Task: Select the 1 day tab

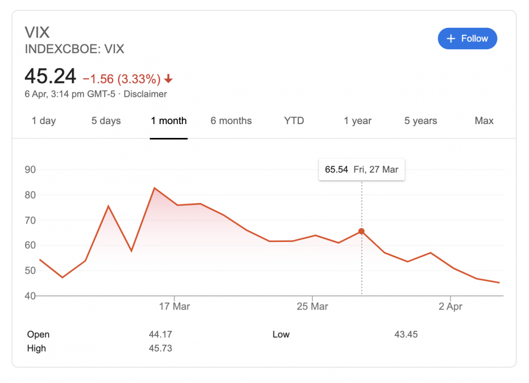Action: point(44,121)
